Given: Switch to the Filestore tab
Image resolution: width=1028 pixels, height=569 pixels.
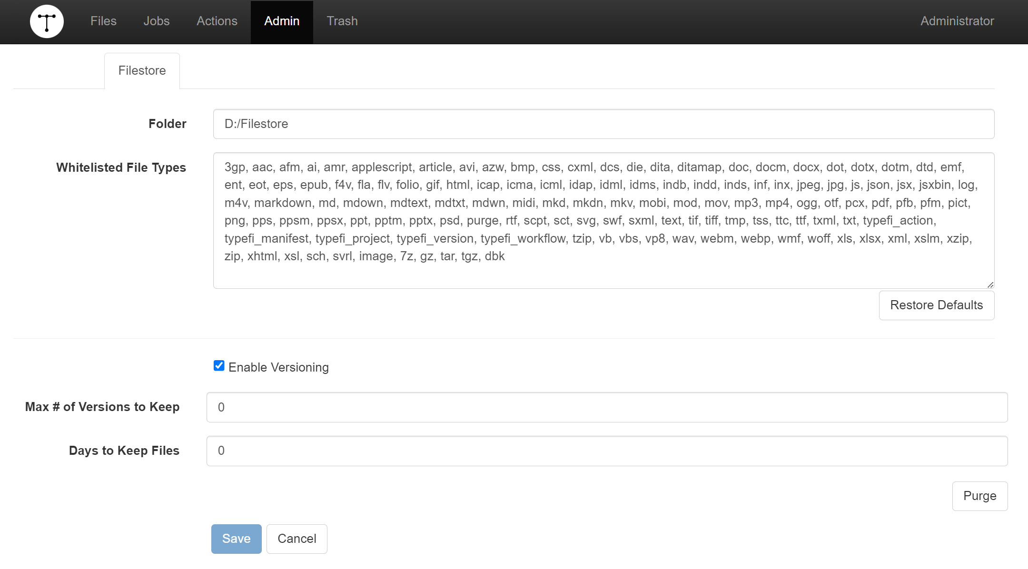Looking at the screenshot, I should [142, 70].
